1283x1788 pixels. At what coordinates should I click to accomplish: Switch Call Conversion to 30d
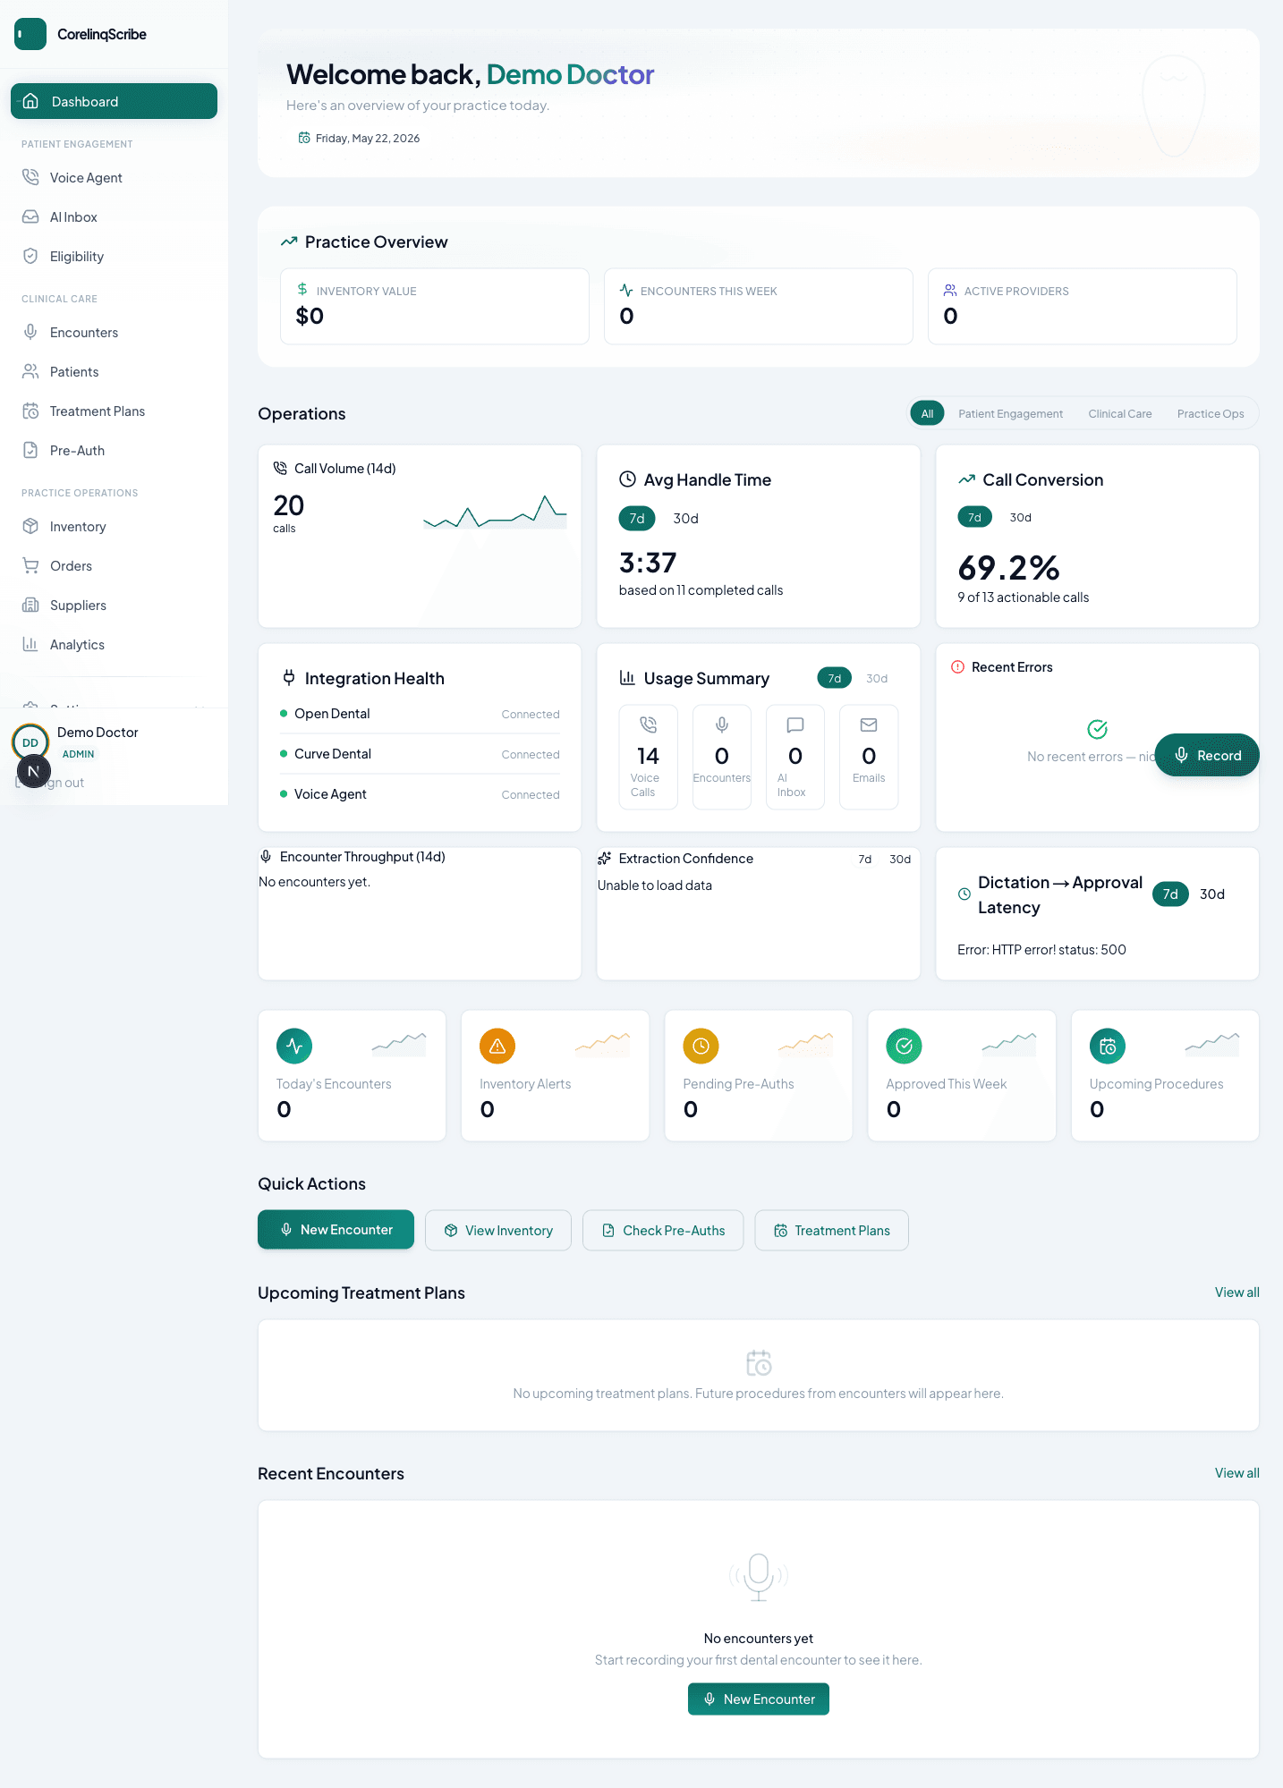point(1020,518)
